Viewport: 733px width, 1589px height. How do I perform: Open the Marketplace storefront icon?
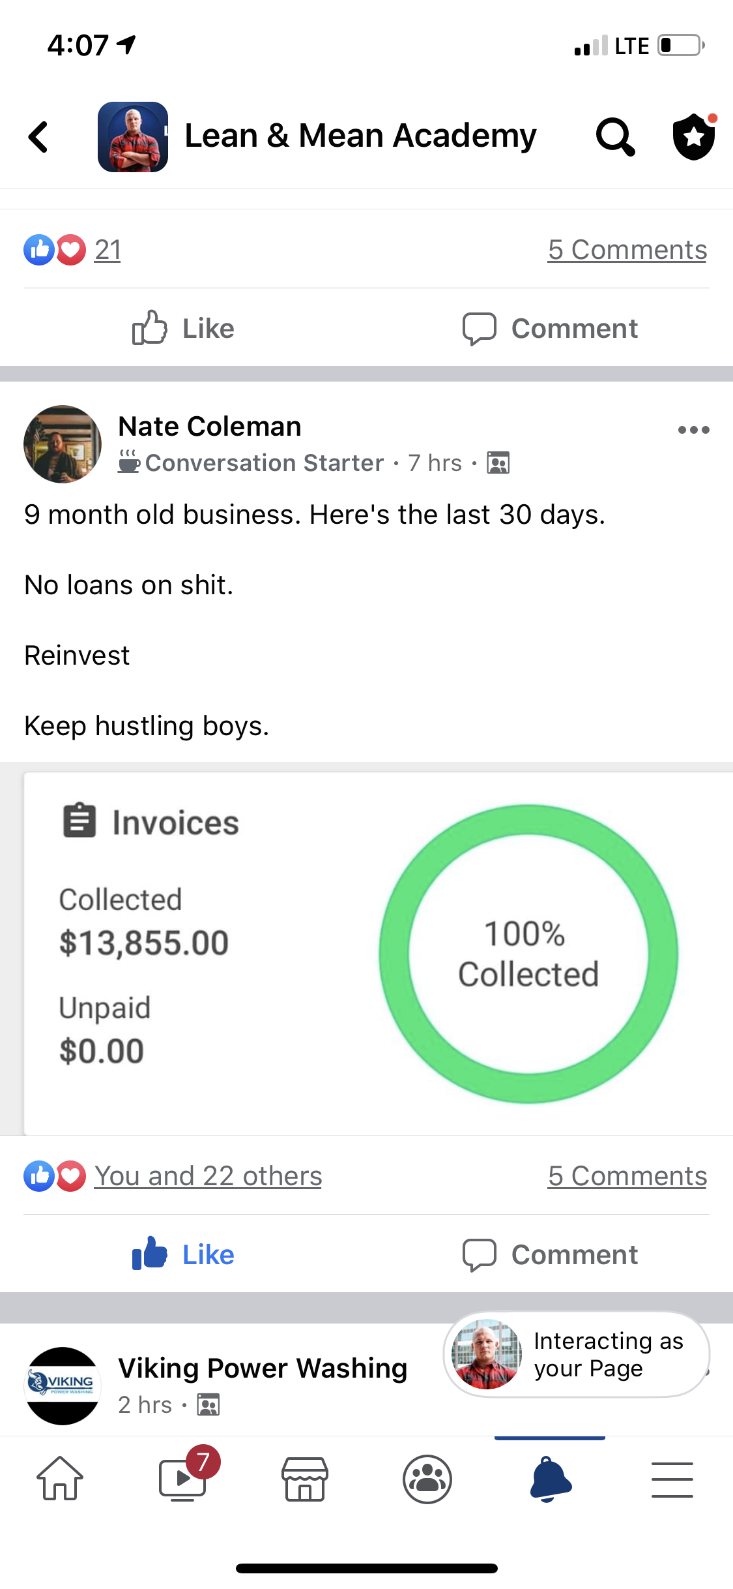(305, 1478)
